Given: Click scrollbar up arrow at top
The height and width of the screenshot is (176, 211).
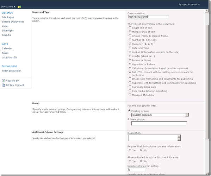Looking at the screenshot, I should pyautogui.click(x=207, y=11).
